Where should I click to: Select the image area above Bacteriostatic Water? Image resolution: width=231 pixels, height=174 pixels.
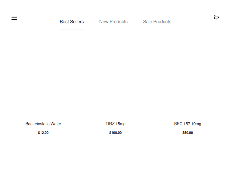click(43, 80)
